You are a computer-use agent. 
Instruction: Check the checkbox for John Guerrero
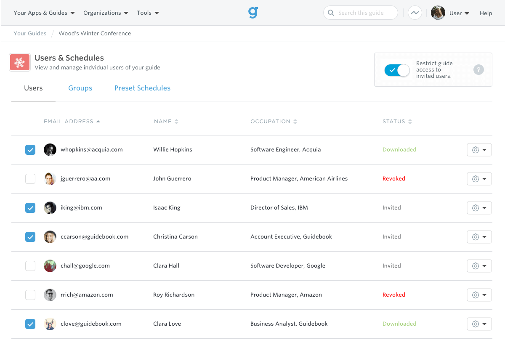tap(30, 178)
